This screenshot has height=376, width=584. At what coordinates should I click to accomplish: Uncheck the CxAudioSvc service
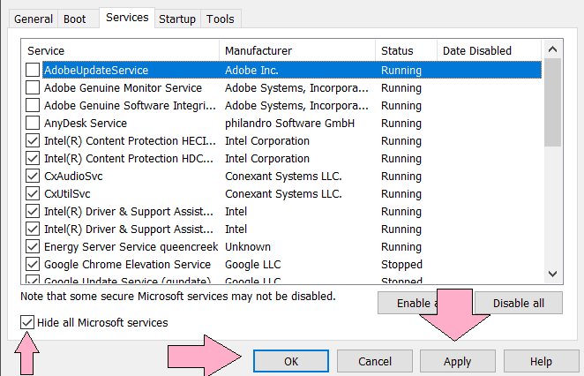pos(33,176)
